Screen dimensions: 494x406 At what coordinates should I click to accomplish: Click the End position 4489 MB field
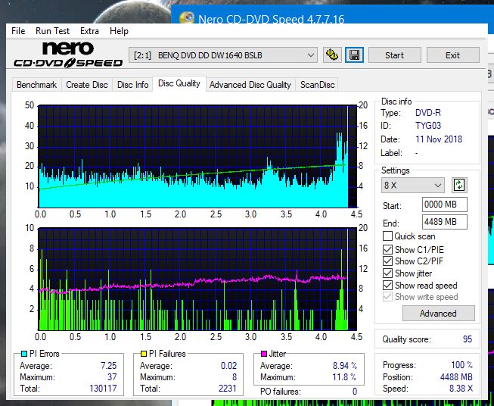click(444, 222)
